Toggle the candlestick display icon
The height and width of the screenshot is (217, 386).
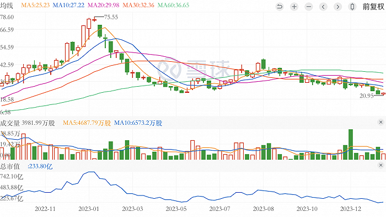pyautogui.click(x=352, y=7)
